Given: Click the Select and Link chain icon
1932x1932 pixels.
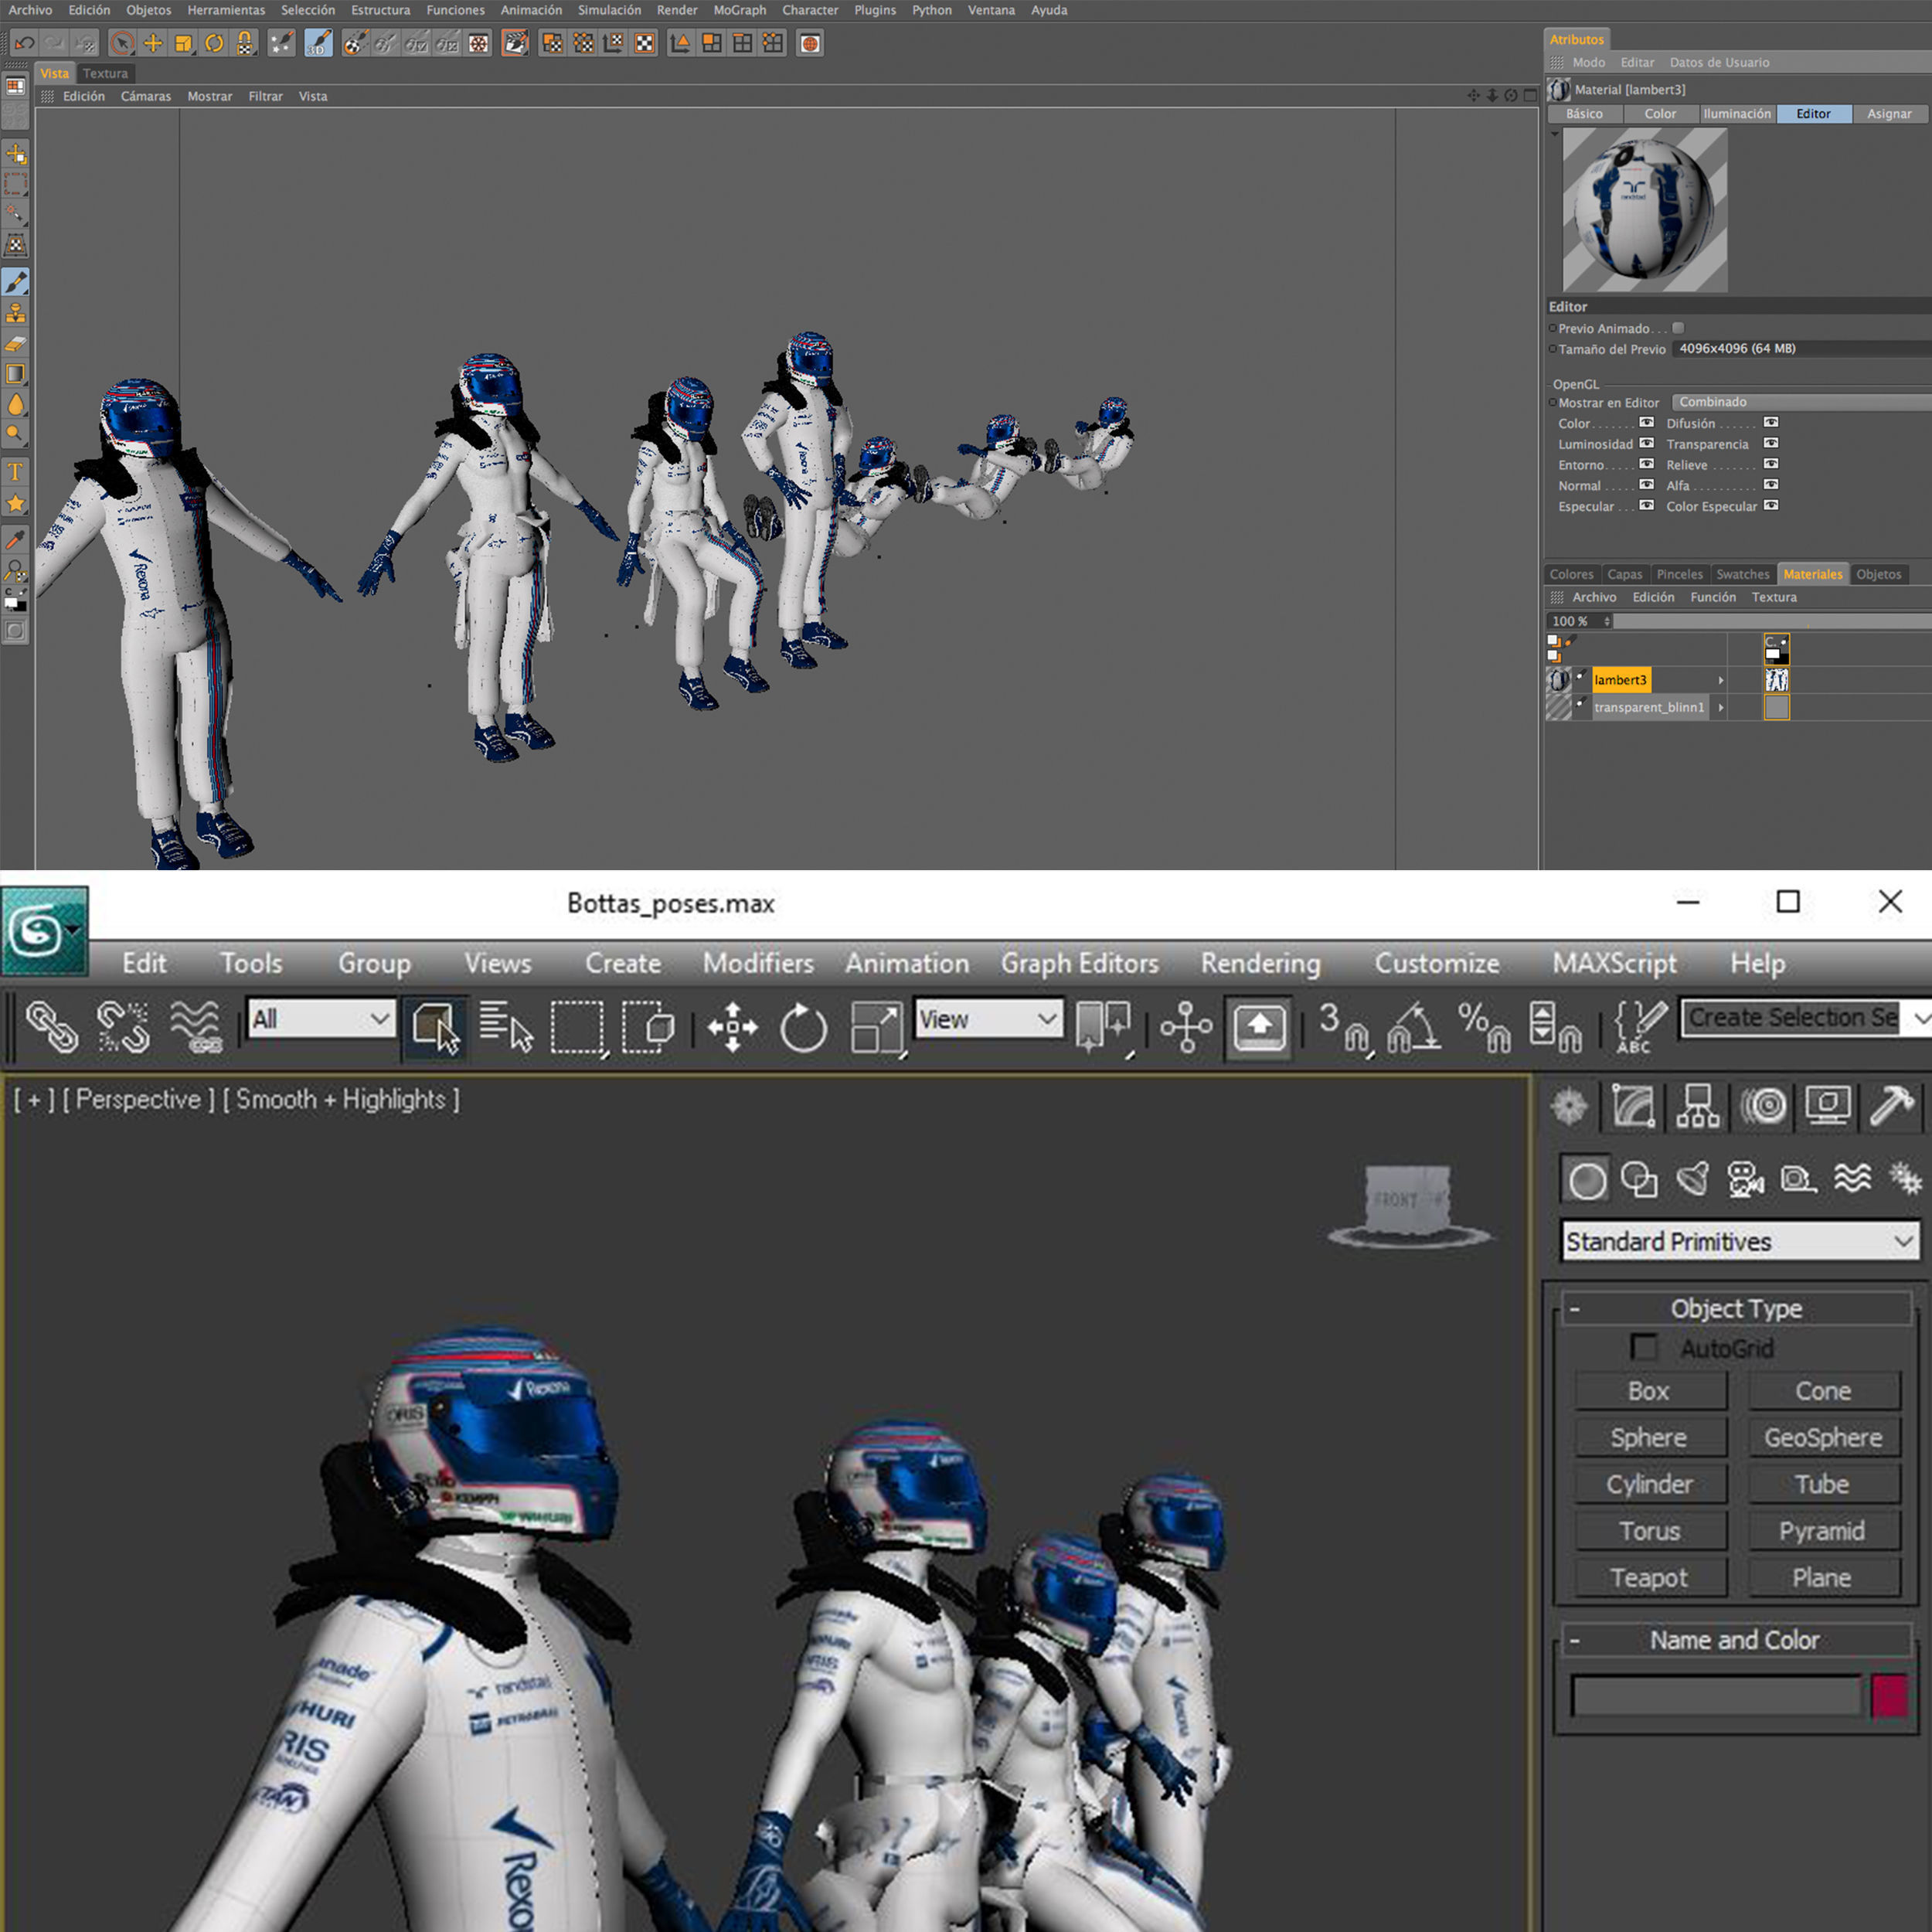Looking at the screenshot, I should (52, 1026).
